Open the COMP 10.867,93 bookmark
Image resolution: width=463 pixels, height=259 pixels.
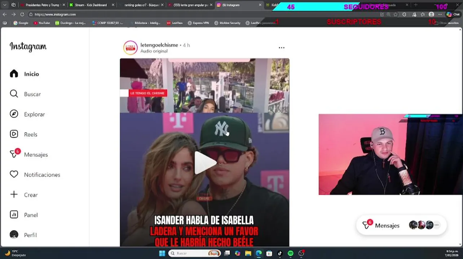click(107, 23)
